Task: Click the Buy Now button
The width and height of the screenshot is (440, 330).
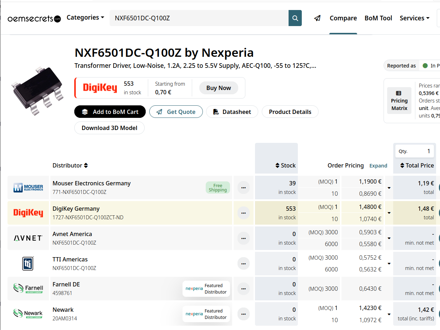Action: (219, 88)
